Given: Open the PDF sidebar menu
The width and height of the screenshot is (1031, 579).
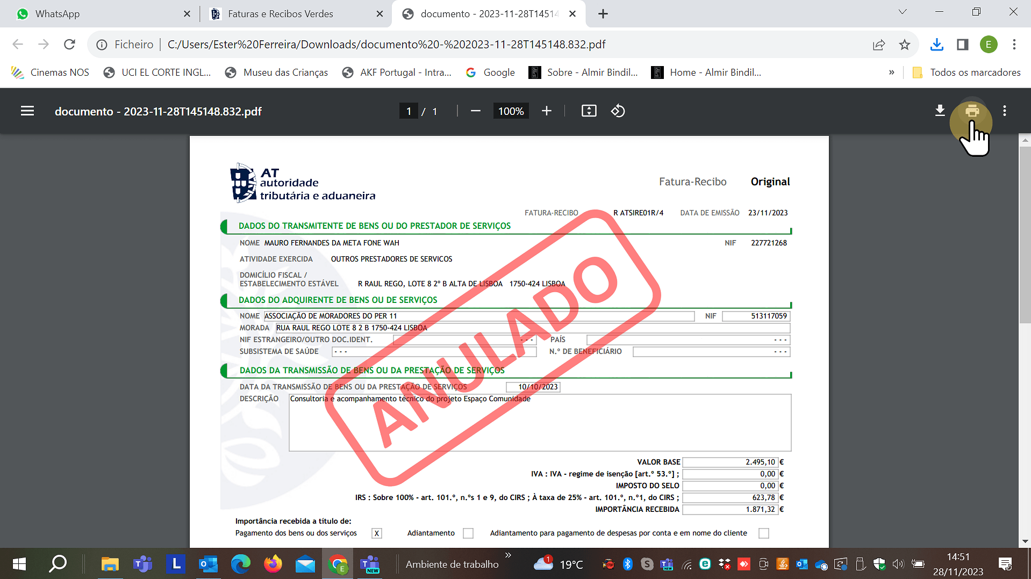Looking at the screenshot, I should (x=27, y=111).
